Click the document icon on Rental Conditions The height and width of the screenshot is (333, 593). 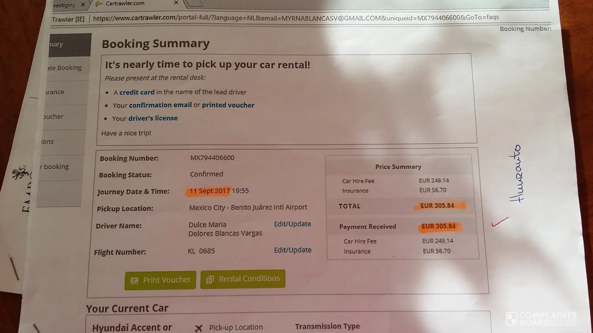coord(210,280)
